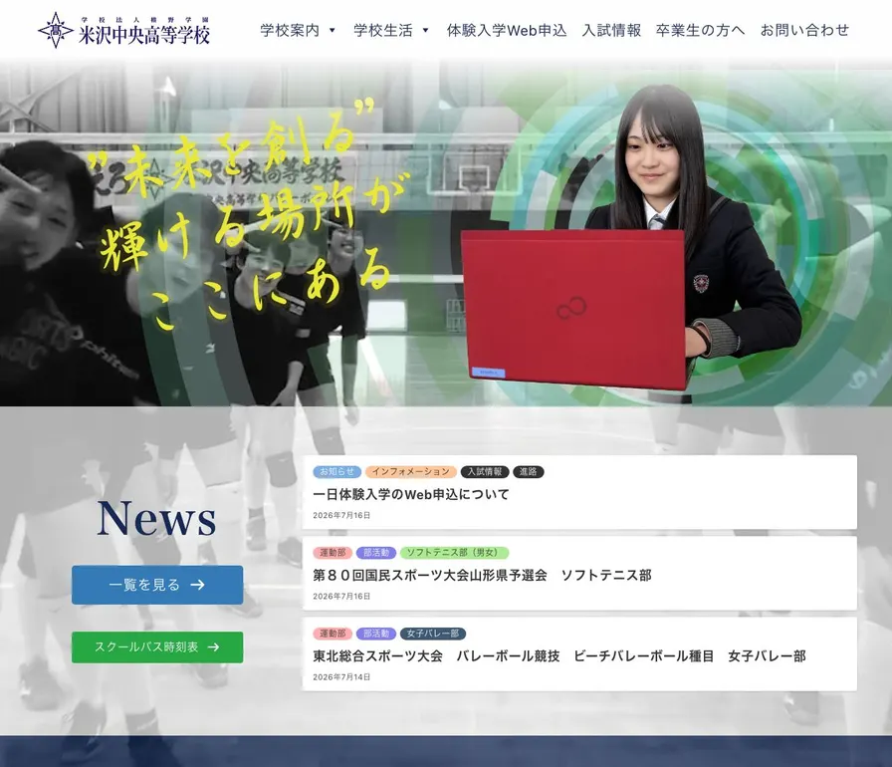Viewport: 892px width, 767px height.
Task: Open the 学校生活 menu item
Action: (x=383, y=30)
